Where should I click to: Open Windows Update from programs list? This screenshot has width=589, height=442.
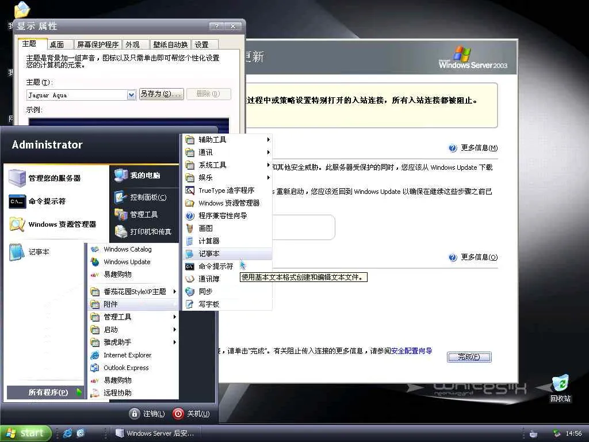[x=133, y=262]
